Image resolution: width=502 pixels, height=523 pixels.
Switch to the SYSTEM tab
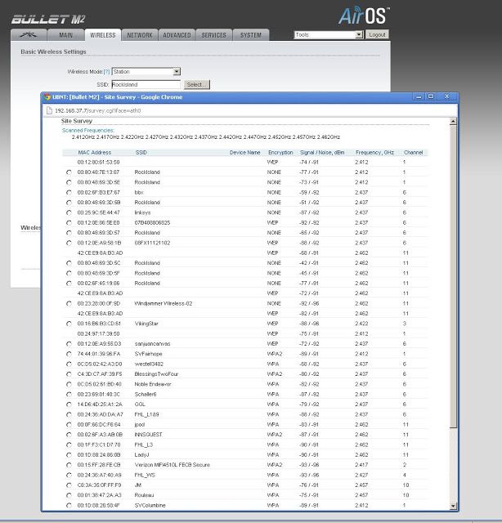(251, 35)
